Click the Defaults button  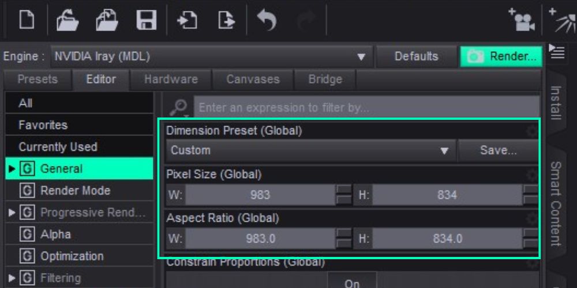[416, 56]
